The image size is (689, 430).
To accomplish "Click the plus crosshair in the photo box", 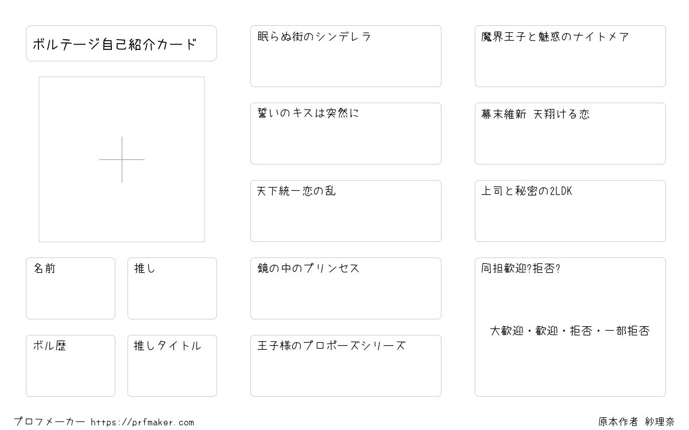I will [122, 159].
